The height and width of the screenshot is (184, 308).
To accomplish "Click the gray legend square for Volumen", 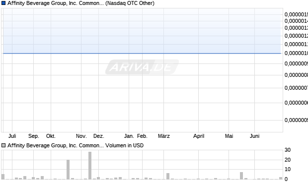I will coord(3,145).
